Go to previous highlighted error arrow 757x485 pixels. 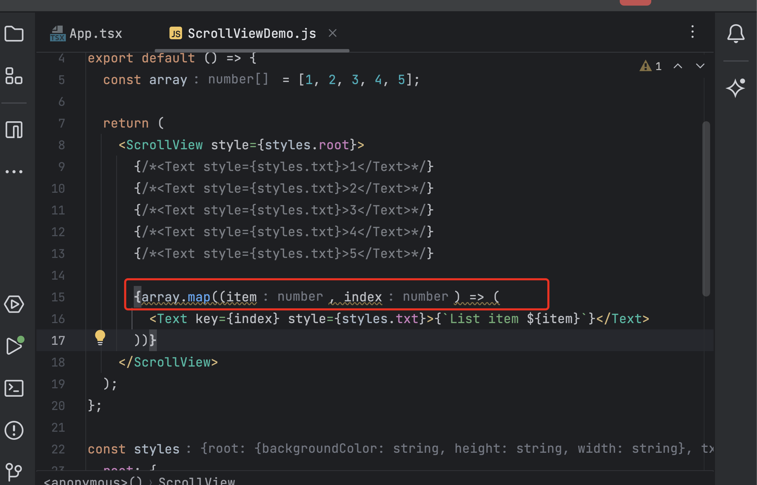[x=678, y=66]
